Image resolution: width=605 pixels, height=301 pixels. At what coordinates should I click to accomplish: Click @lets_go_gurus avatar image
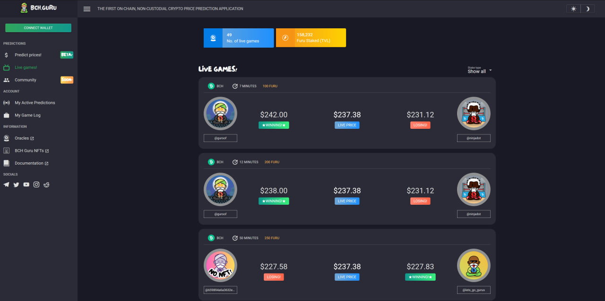(x=474, y=265)
